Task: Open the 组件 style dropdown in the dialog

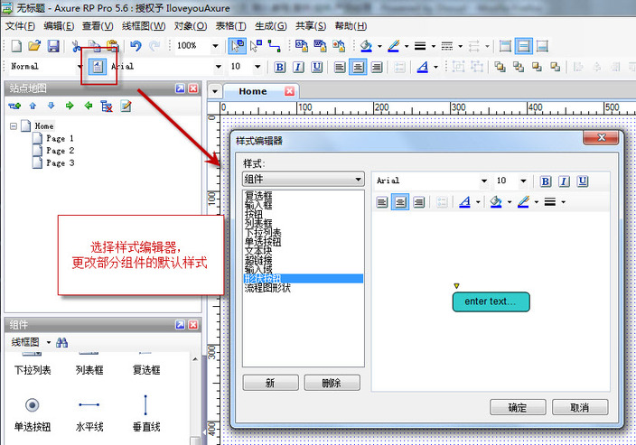Action: pyautogui.click(x=303, y=180)
